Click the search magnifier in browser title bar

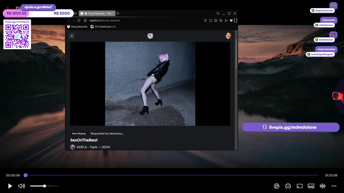tap(218, 13)
